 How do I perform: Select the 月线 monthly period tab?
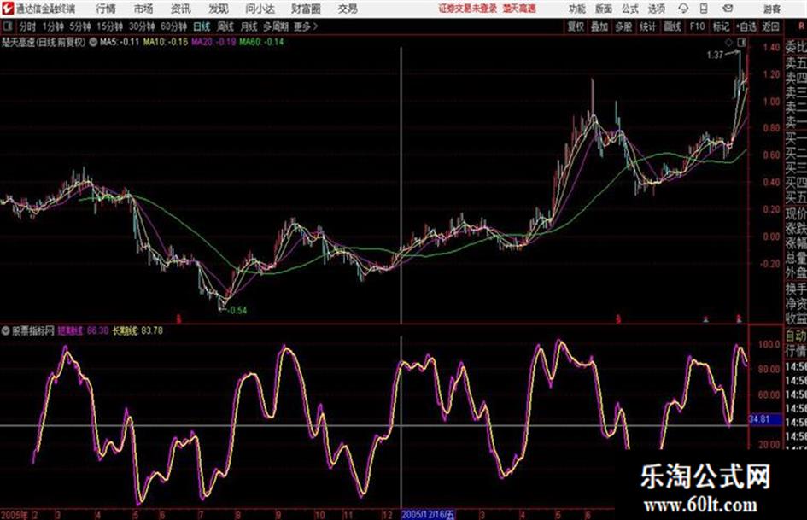coord(249,26)
